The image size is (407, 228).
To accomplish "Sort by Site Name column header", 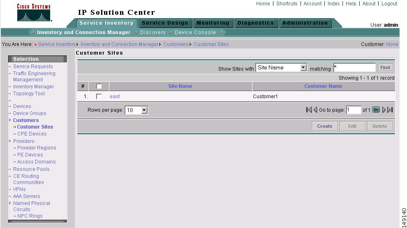I will (x=180, y=86).
